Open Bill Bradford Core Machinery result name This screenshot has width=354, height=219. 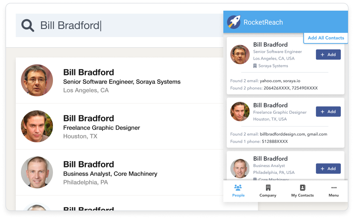[88, 164]
